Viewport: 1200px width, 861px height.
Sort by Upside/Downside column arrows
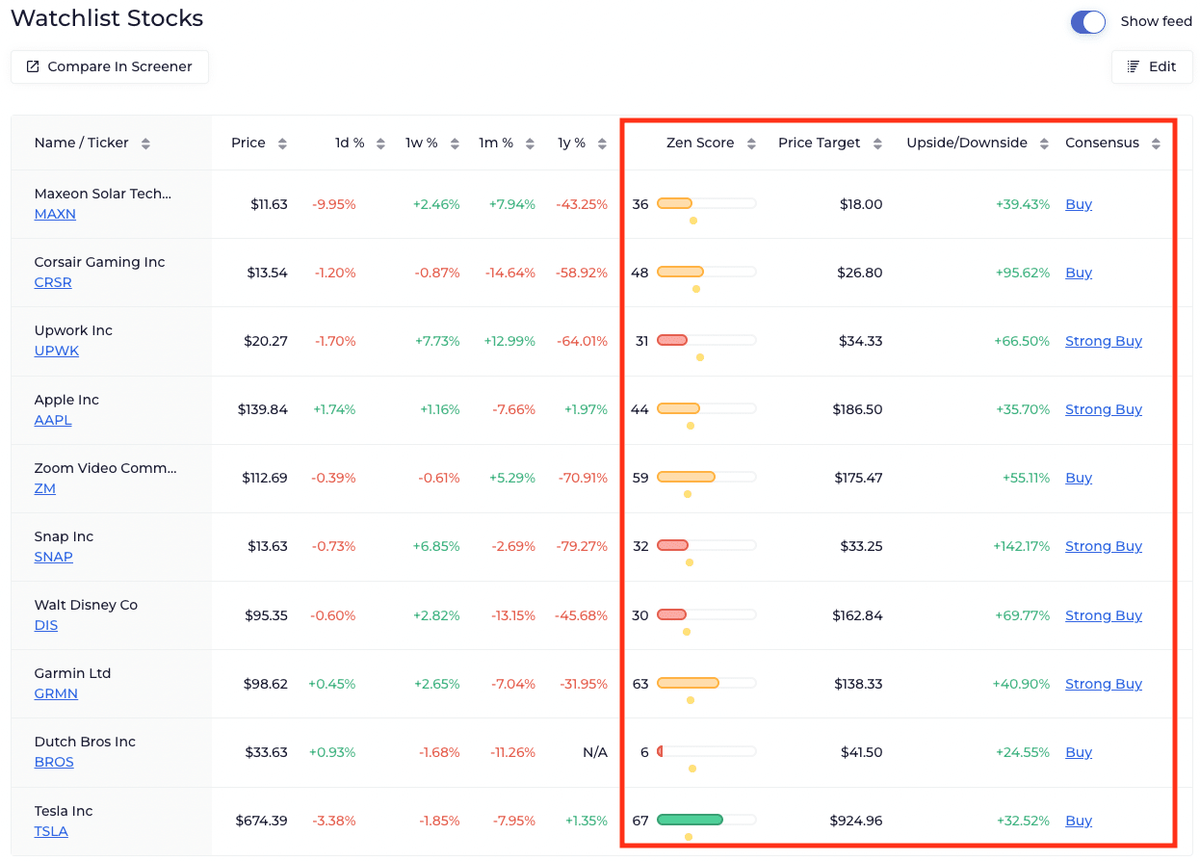[1046, 143]
